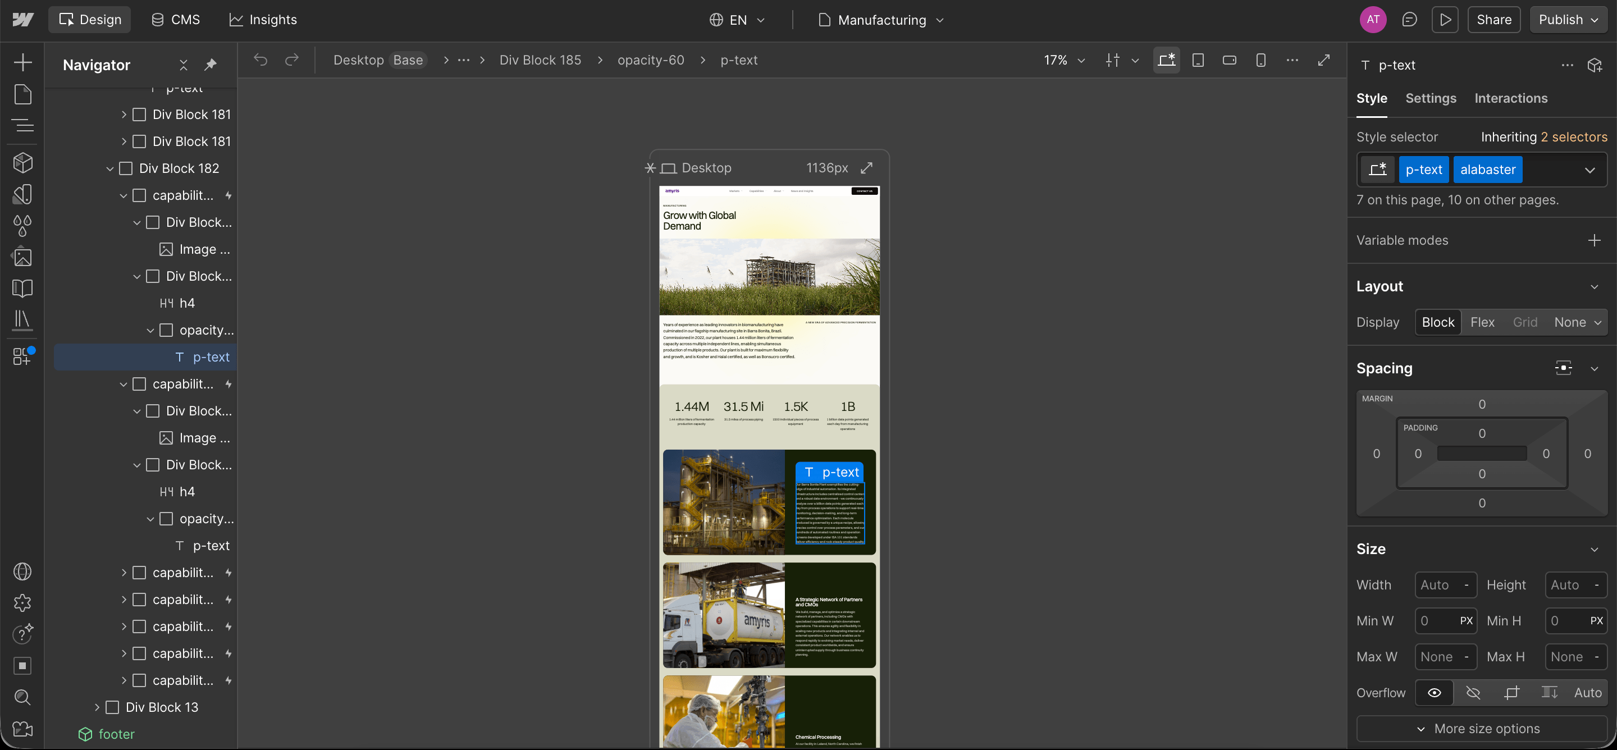Open the Find search icon in sidebar
The width and height of the screenshot is (1617, 750).
[22, 697]
